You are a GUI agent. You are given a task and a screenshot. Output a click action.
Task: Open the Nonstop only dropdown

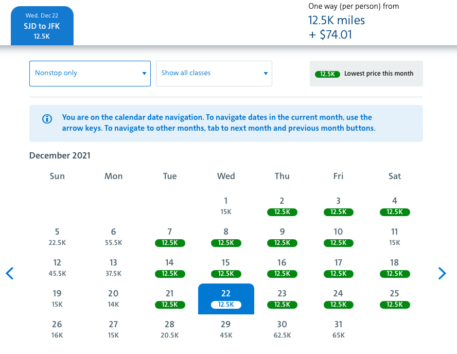point(90,73)
